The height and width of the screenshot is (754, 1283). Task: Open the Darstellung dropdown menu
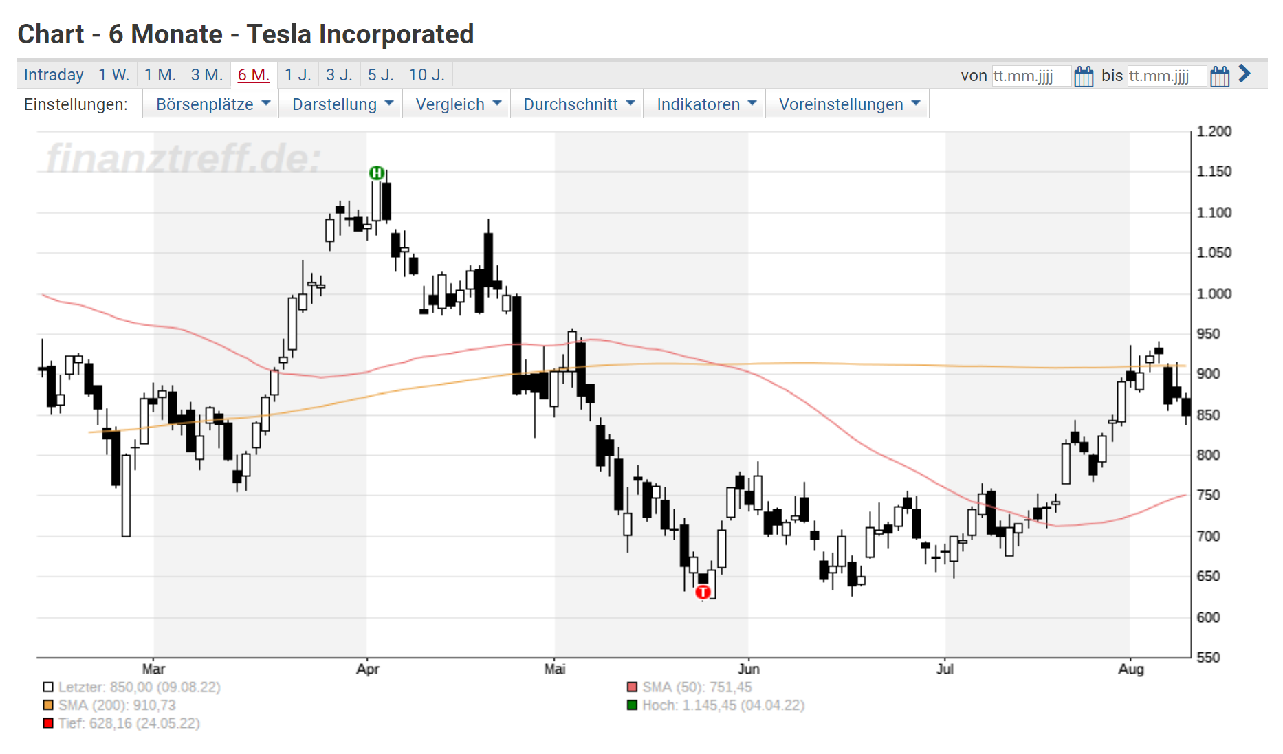click(342, 104)
